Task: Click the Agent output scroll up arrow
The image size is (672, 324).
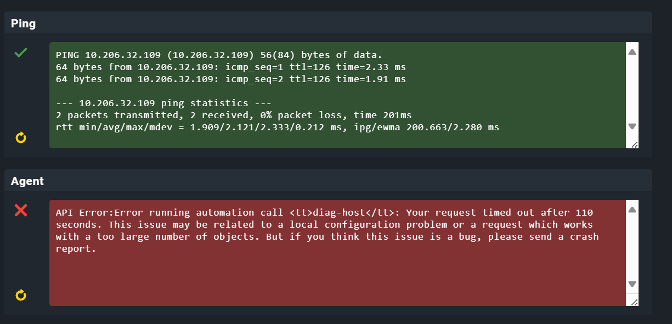Action: click(x=632, y=210)
